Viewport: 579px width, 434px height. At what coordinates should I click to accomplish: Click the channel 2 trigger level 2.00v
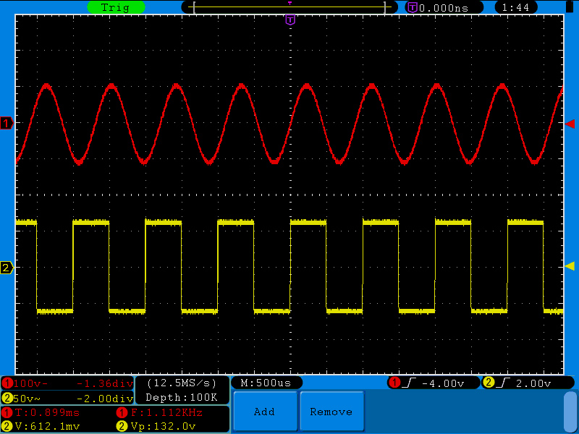point(533,383)
